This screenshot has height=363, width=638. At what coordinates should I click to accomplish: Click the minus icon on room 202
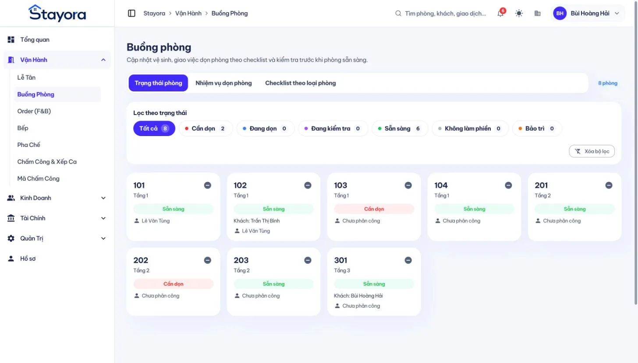[208, 260]
